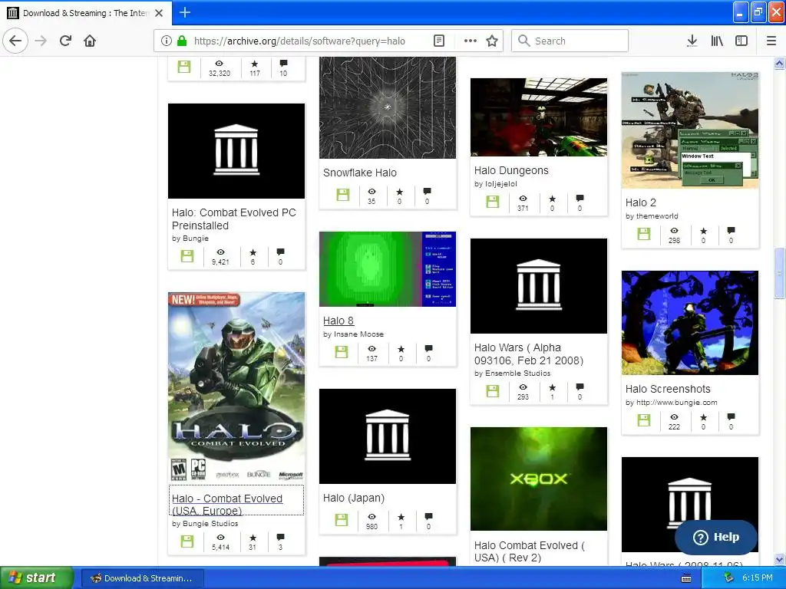Go back to the previous page
Viewport: 786px width, 589px height.
(x=15, y=41)
